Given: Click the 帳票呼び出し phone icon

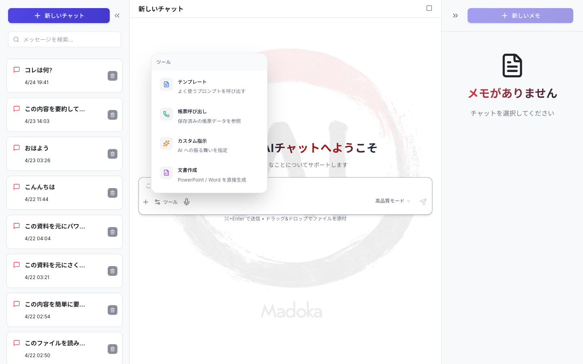Looking at the screenshot, I should pos(166,114).
